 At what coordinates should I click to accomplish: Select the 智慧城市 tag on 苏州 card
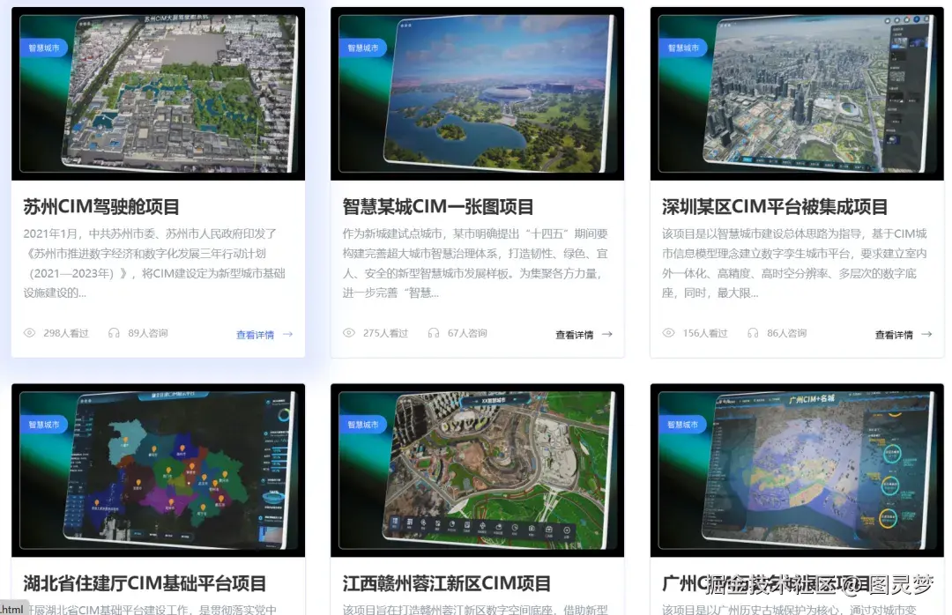tap(45, 48)
